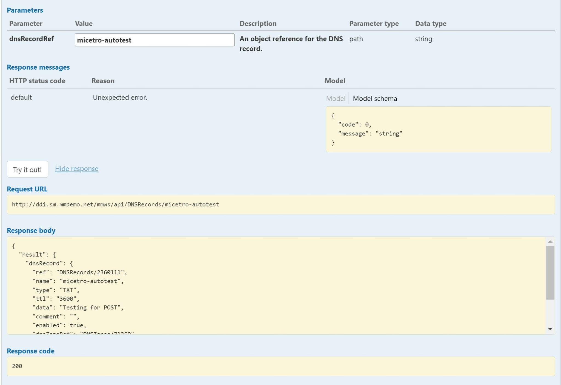
Task: Click the Response messages heading
Action: tap(38, 67)
